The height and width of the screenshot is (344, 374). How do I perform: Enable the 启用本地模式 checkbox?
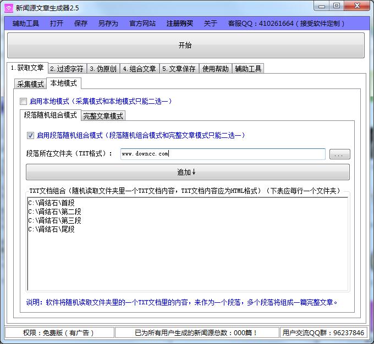[x=23, y=101]
